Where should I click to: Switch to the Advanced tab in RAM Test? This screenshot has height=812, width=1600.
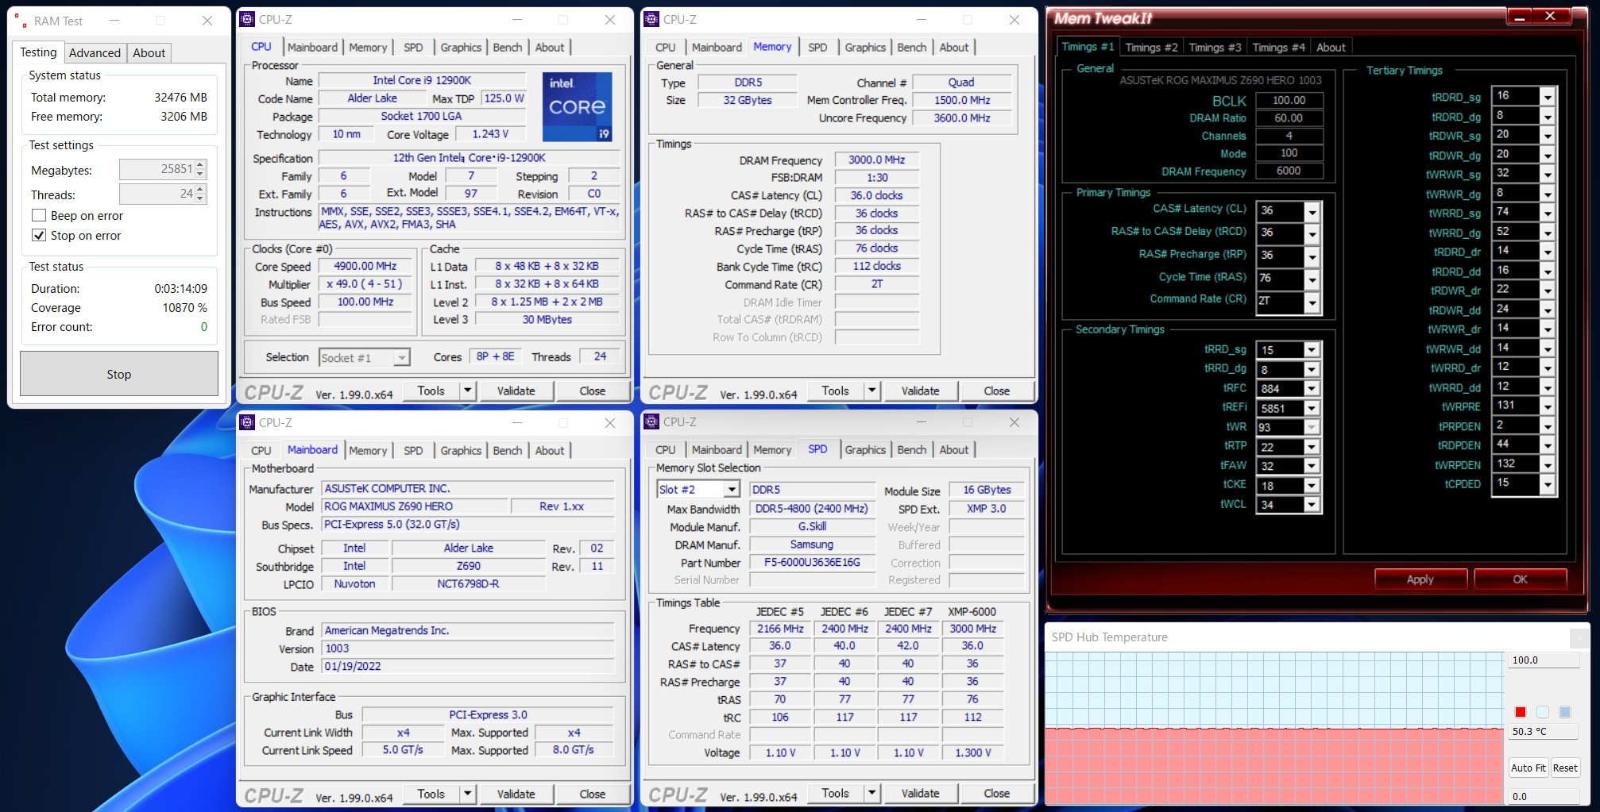point(95,53)
